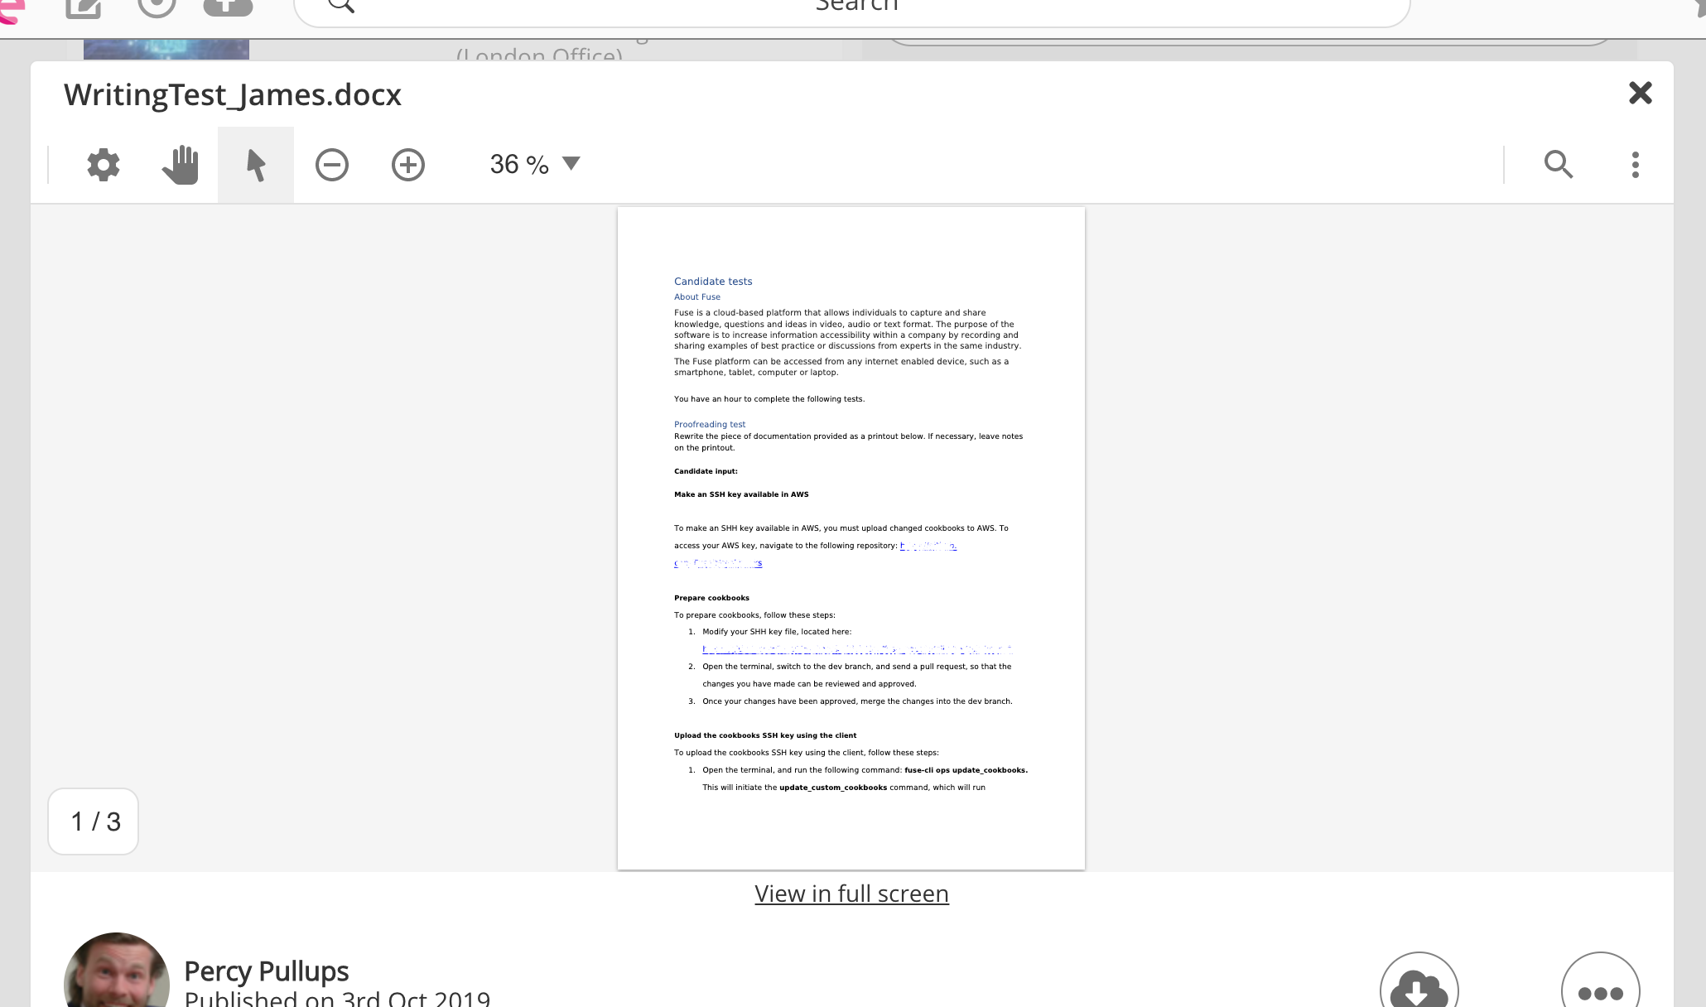Image resolution: width=1706 pixels, height=1007 pixels.
Task: Click the page indicator showing 1 / 3
Action: tap(93, 821)
